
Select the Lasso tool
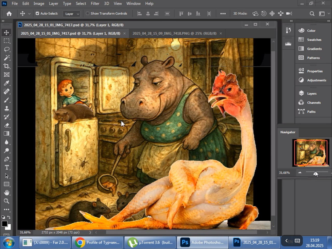coord(6,49)
